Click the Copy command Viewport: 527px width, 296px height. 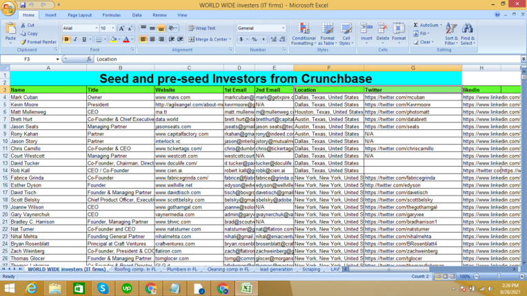[x=29, y=34]
